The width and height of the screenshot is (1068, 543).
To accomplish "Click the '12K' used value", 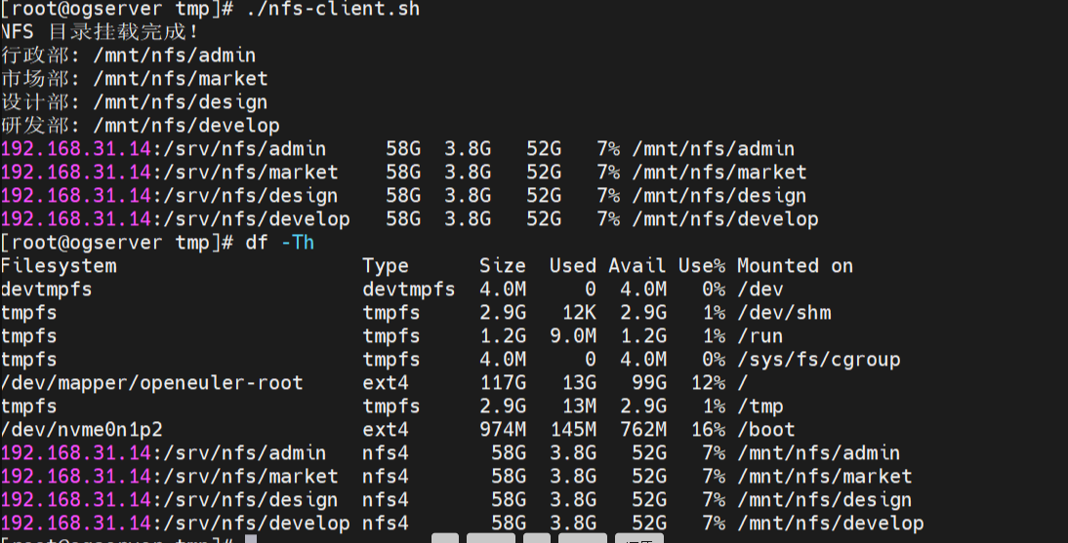I will tap(579, 312).
